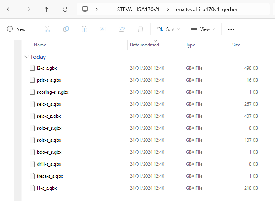Click the Delete trash icon

(x=140, y=29)
